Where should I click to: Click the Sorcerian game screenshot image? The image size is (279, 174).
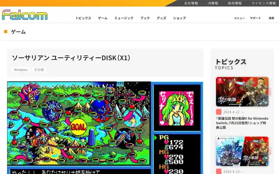pyautogui.click(x=105, y=128)
